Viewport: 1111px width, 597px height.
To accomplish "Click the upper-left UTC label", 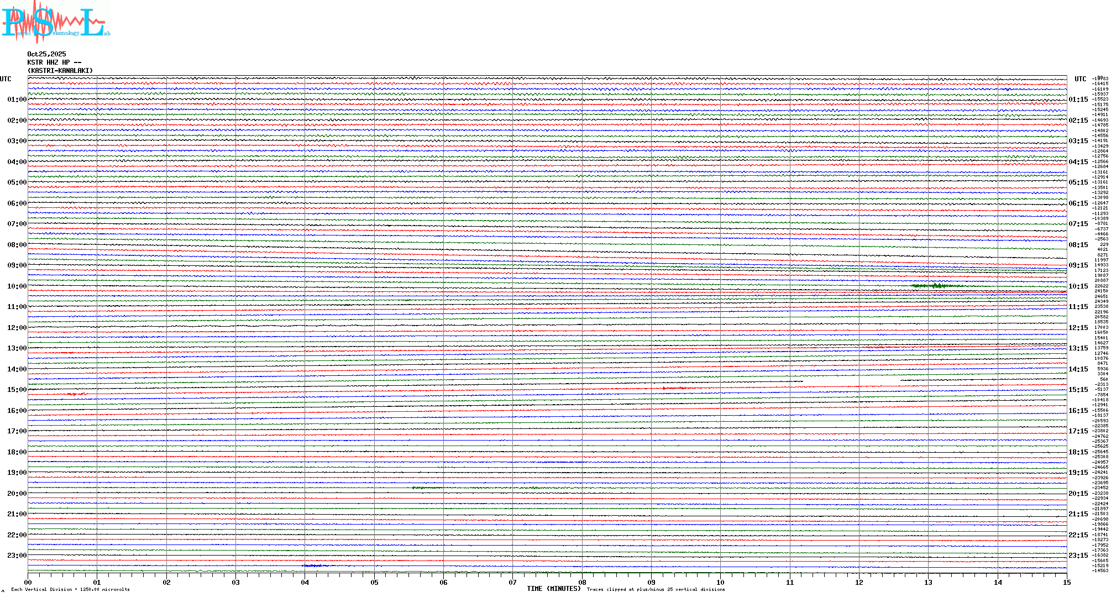I will point(6,79).
